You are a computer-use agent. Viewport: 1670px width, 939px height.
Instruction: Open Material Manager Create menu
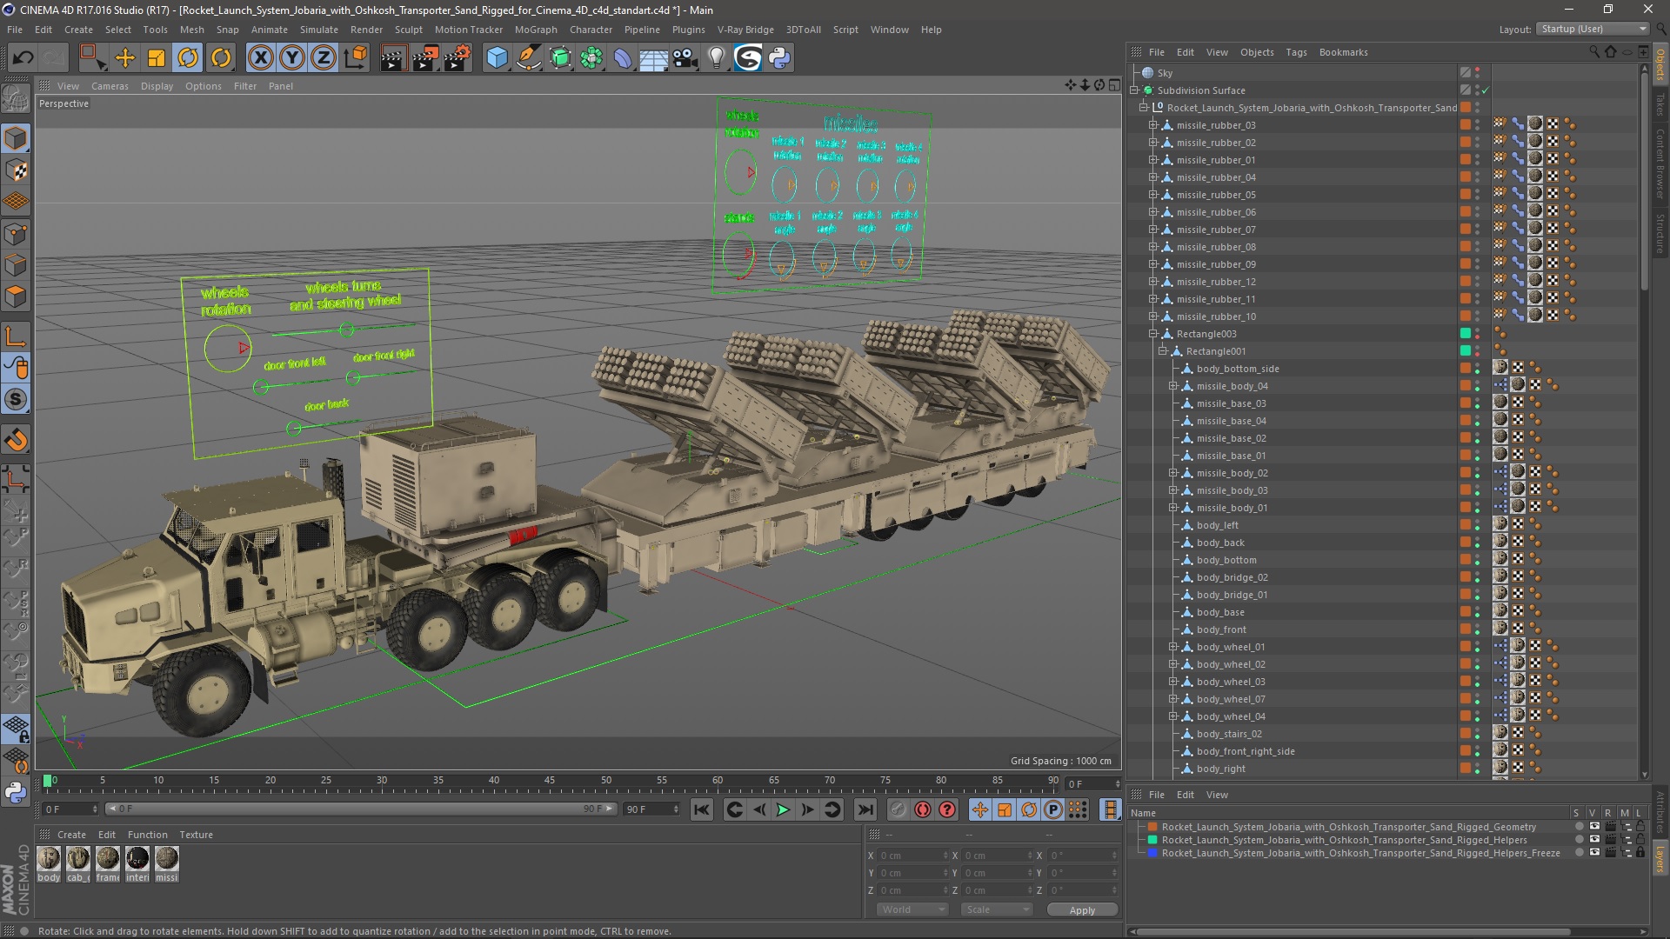[71, 835]
